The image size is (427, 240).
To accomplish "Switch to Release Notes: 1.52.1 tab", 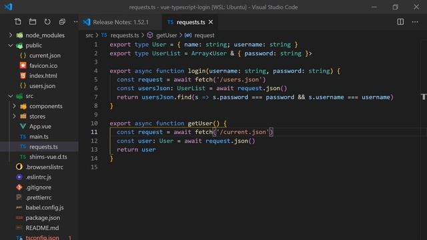I will (x=121, y=22).
